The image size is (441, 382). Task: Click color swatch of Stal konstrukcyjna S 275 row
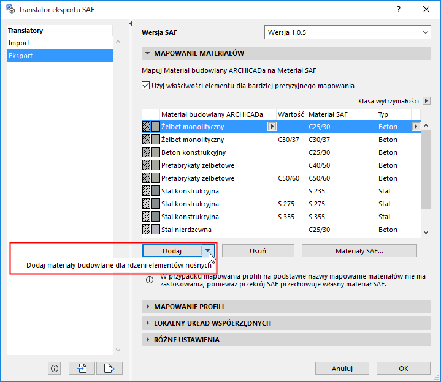tap(156, 204)
